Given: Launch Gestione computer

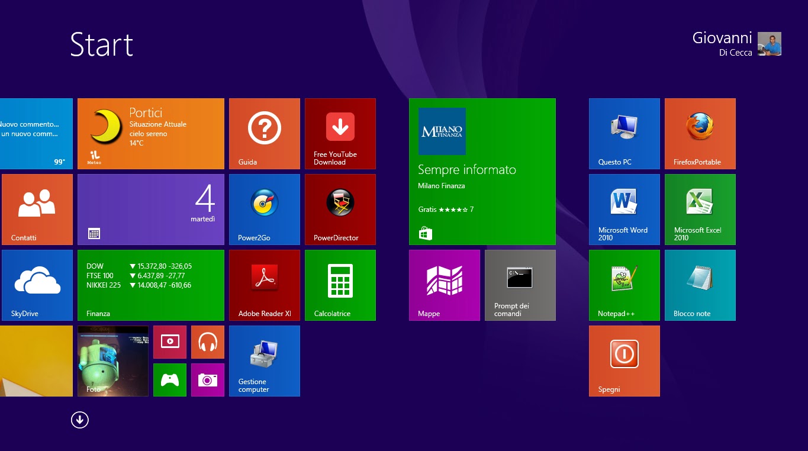Looking at the screenshot, I should tap(264, 360).
